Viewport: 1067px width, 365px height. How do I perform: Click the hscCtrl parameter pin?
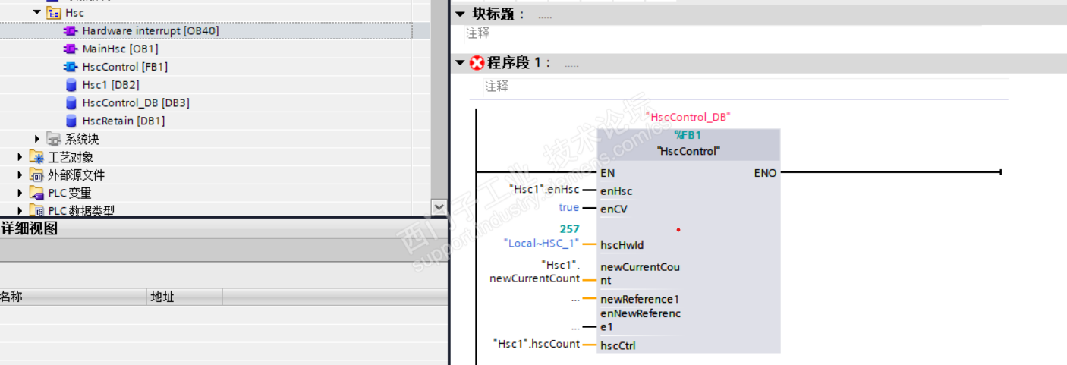click(x=618, y=345)
